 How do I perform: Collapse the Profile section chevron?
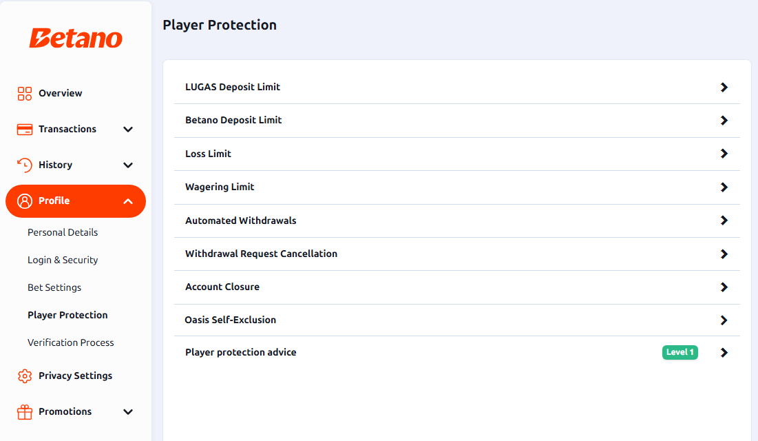pyautogui.click(x=128, y=201)
